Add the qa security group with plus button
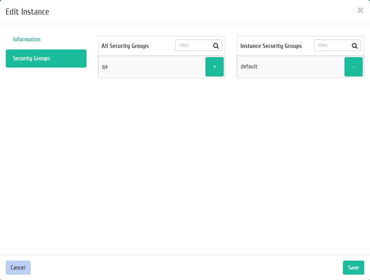Image resolution: width=370 pixels, height=280 pixels. pos(214,67)
